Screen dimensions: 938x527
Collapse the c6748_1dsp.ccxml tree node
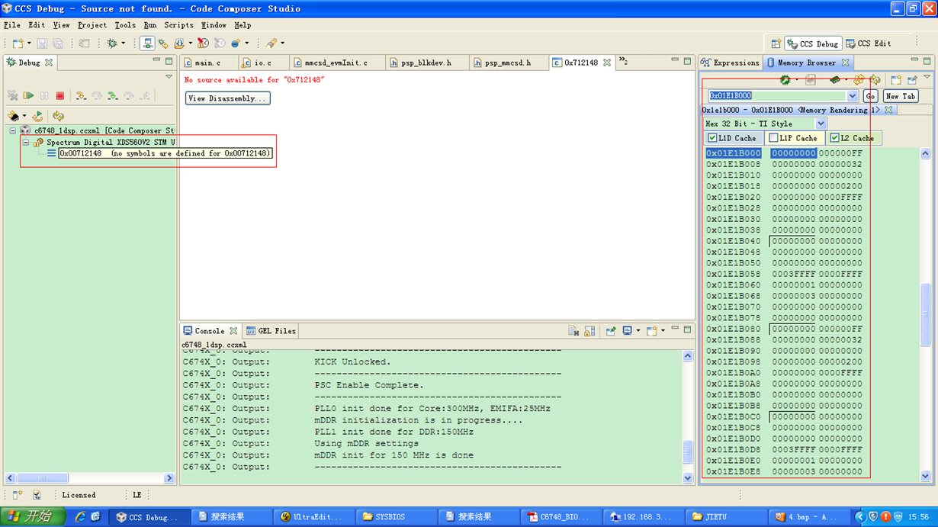(x=14, y=130)
